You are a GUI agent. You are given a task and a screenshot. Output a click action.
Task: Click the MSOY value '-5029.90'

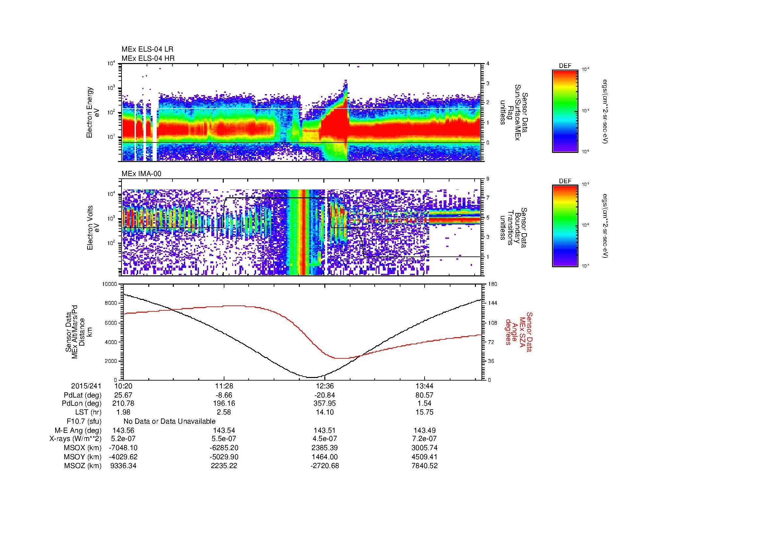(x=224, y=457)
